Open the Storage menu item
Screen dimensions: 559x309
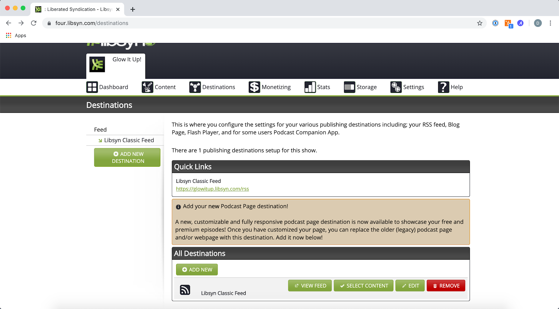point(360,87)
